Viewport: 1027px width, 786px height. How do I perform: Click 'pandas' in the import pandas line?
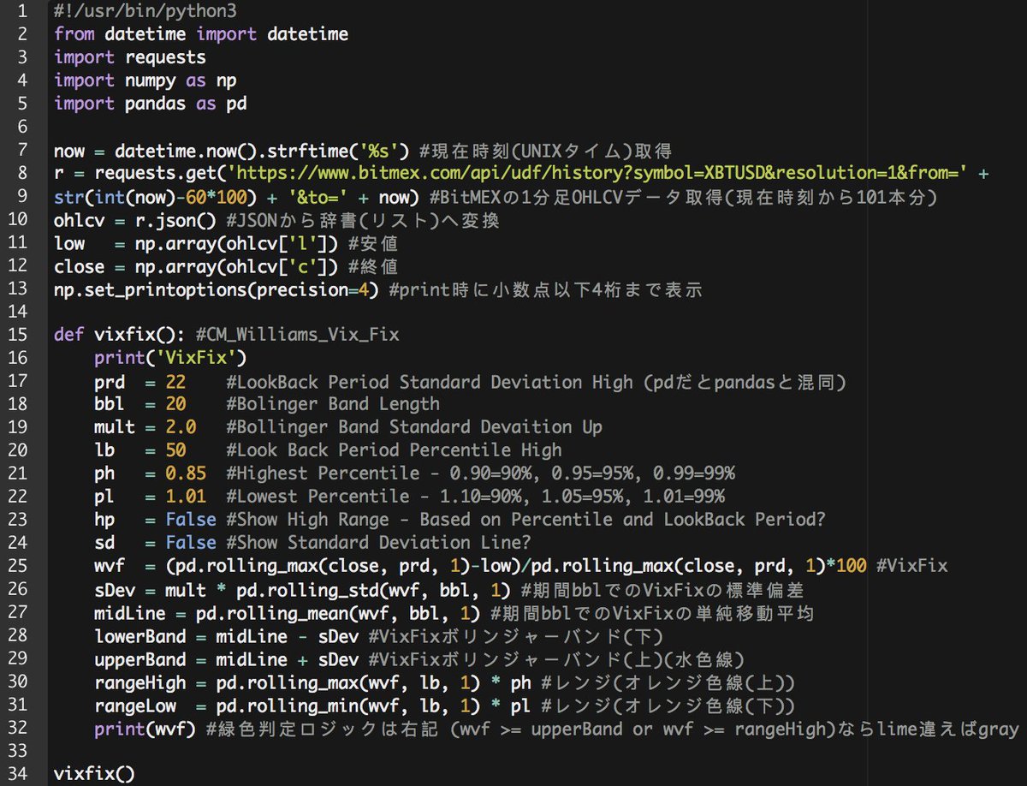tap(155, 104)
